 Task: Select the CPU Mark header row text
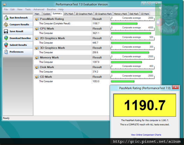(x=47, y=28)
